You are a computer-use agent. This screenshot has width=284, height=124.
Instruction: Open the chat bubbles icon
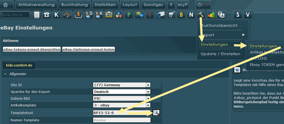pos(139,15)
